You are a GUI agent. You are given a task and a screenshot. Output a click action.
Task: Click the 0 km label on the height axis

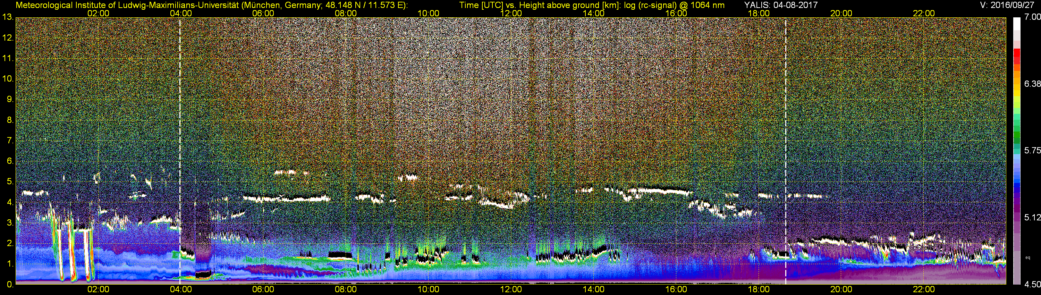click(x=10, y=285)
